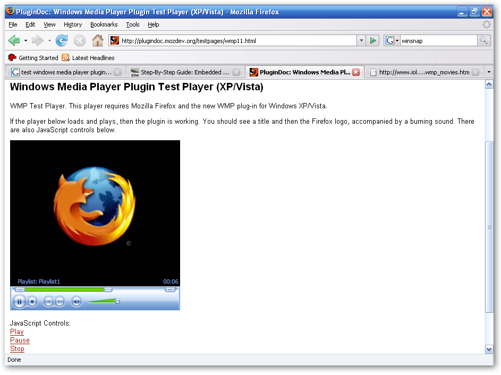Open the search engine selector dropdown
Image resolution: width=501 pixels, height=375 pixels.
[392, 40]
